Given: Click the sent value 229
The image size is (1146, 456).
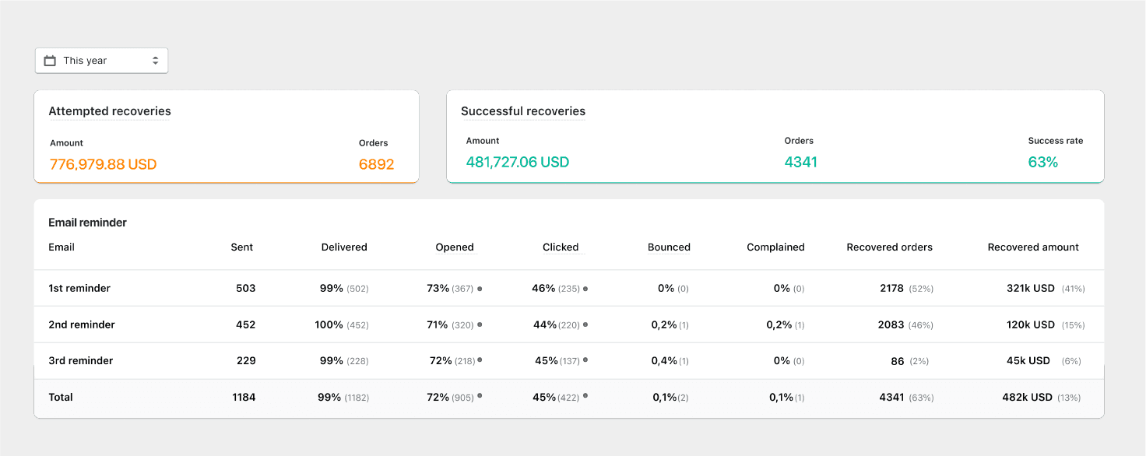Looking at the screenshot, I should (246, 361).
